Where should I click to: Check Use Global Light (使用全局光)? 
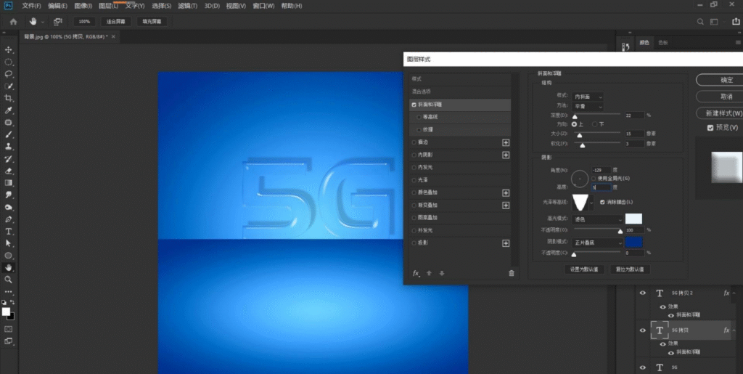(594, 178)
